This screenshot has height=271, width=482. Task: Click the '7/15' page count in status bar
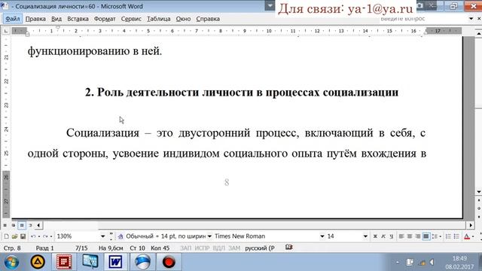81,248
